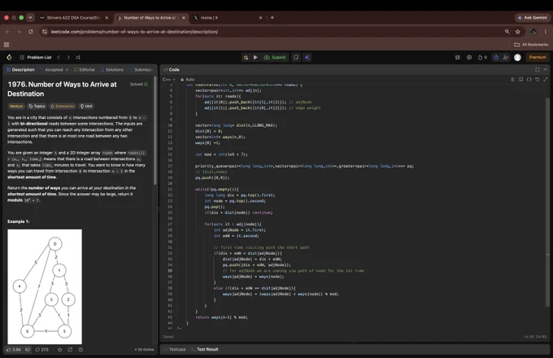The width and height of the screenshot is (553, 358).
Task: Submit the solution
Action: tap(275, 57)
